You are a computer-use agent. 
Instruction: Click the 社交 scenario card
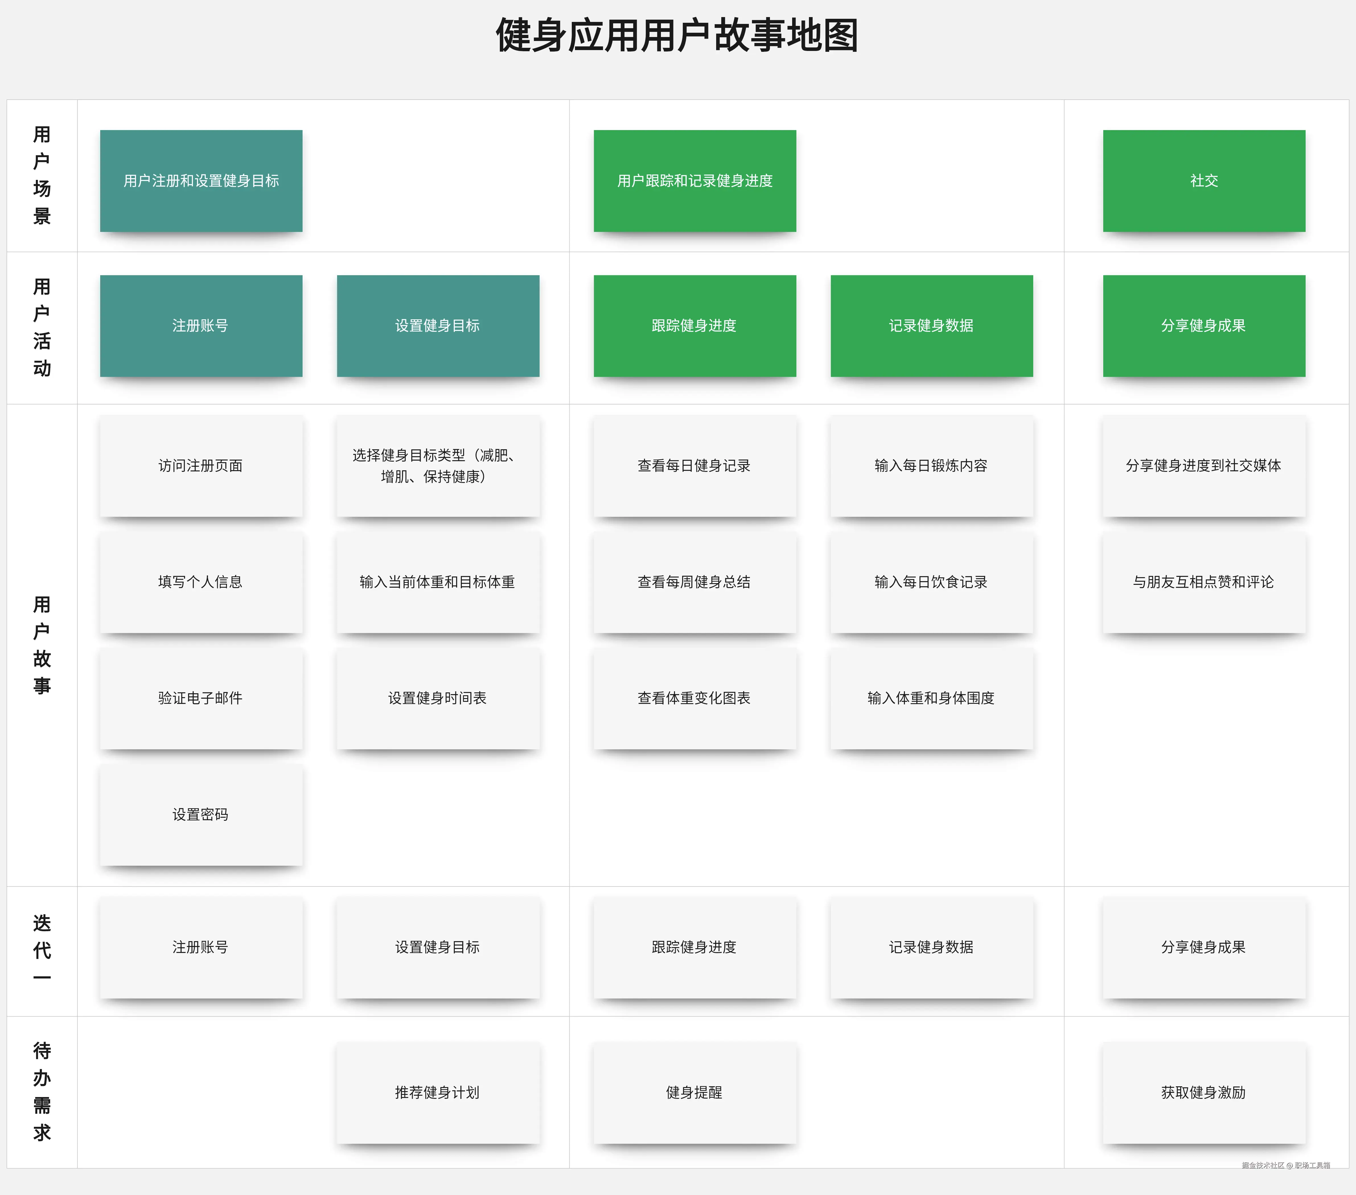[x=1203, y=180]
